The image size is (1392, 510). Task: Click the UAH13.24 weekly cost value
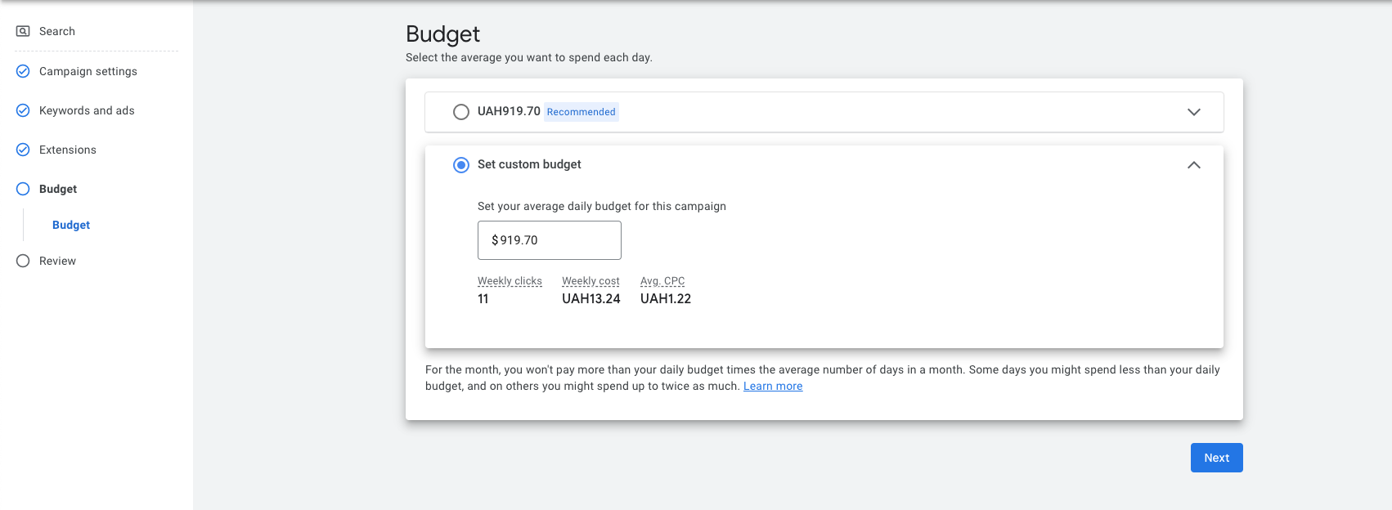pos(591,299)
